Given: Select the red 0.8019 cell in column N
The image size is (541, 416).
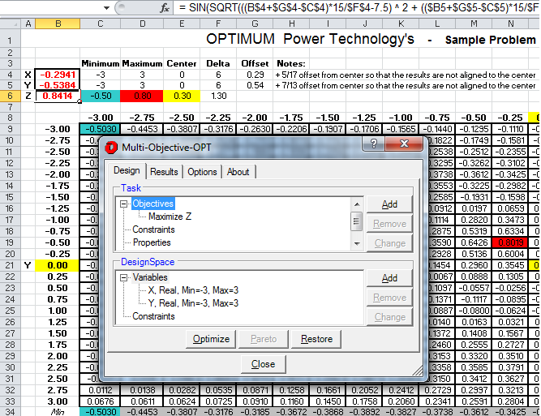Looking at the screenshot, I should tap(510, 242).
